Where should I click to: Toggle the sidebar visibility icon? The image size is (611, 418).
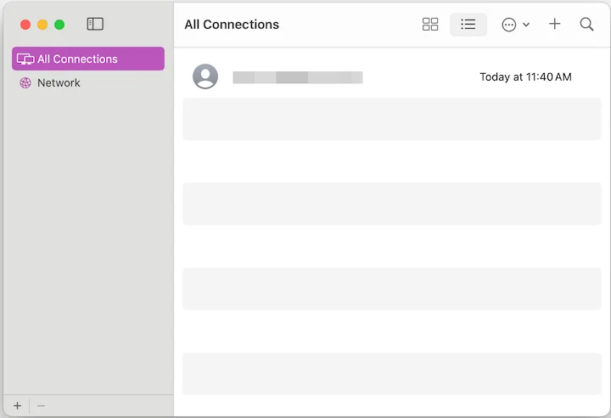click(x=95, y=25)
